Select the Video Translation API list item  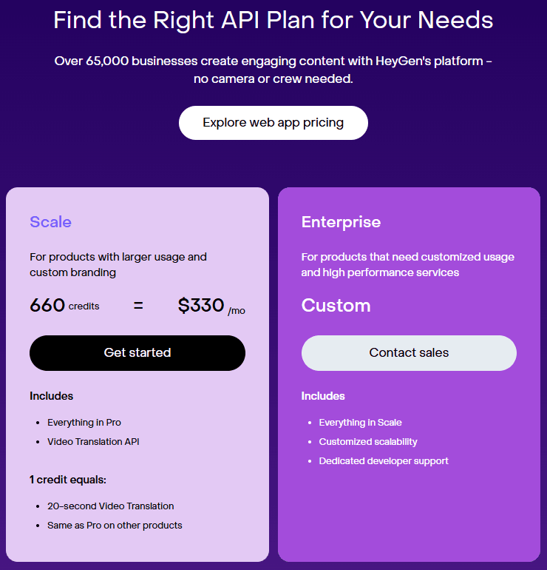[93, 442]
